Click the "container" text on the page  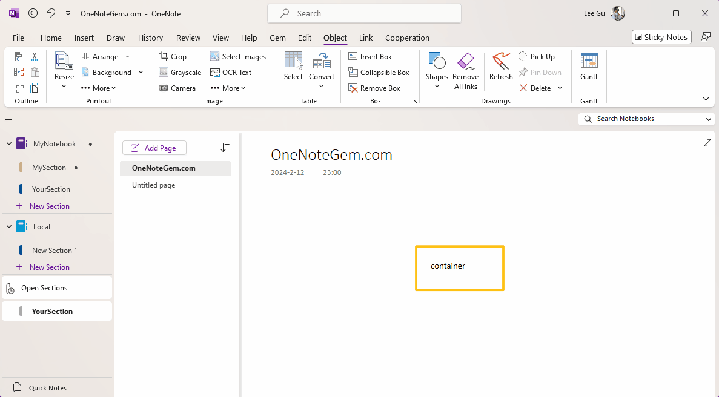pyautogui.click(x=448, y=266)
